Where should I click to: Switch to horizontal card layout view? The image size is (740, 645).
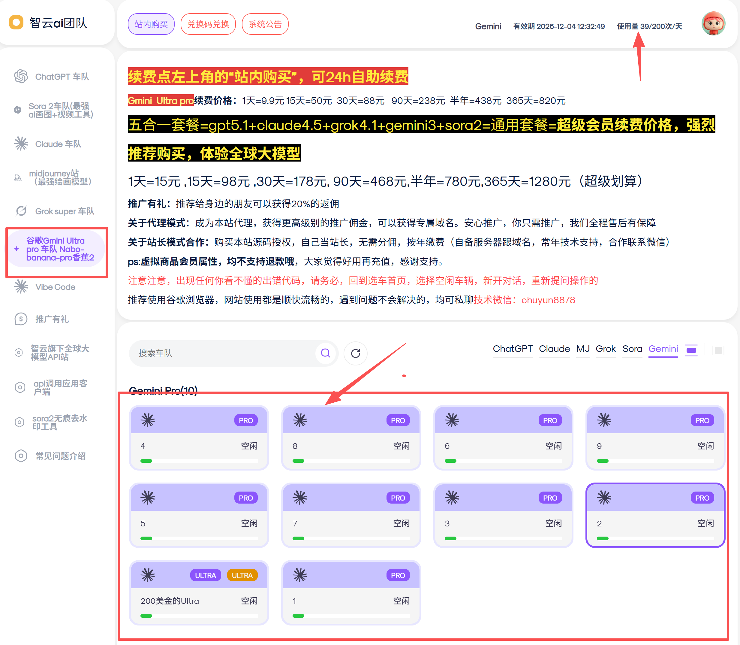click(x=691, y=350)
